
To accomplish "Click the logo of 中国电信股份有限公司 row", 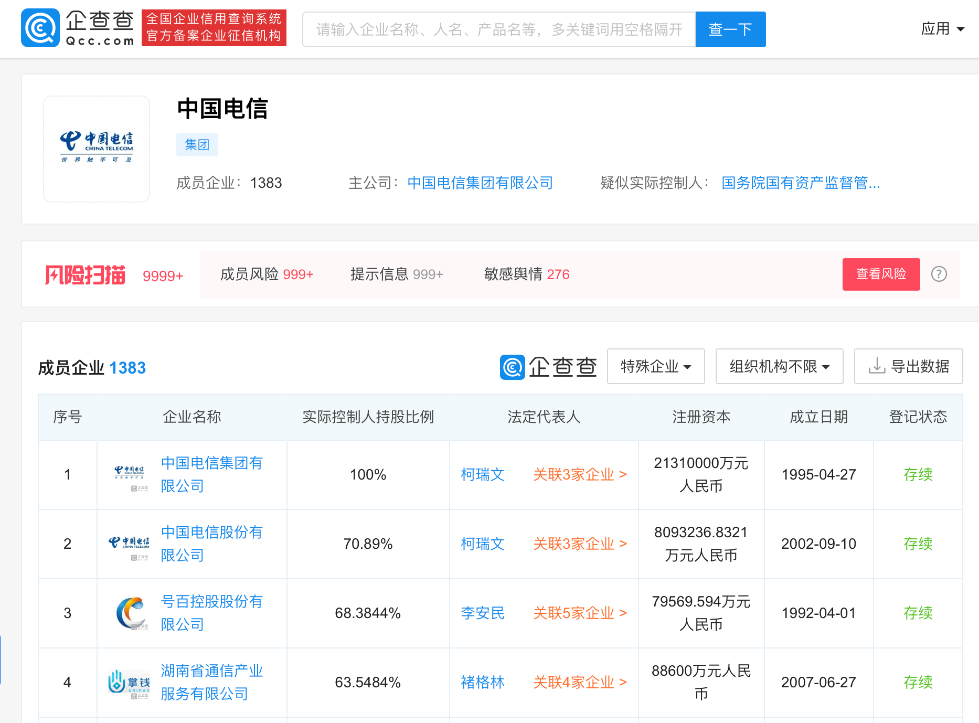I will click(x=130, y=544).
